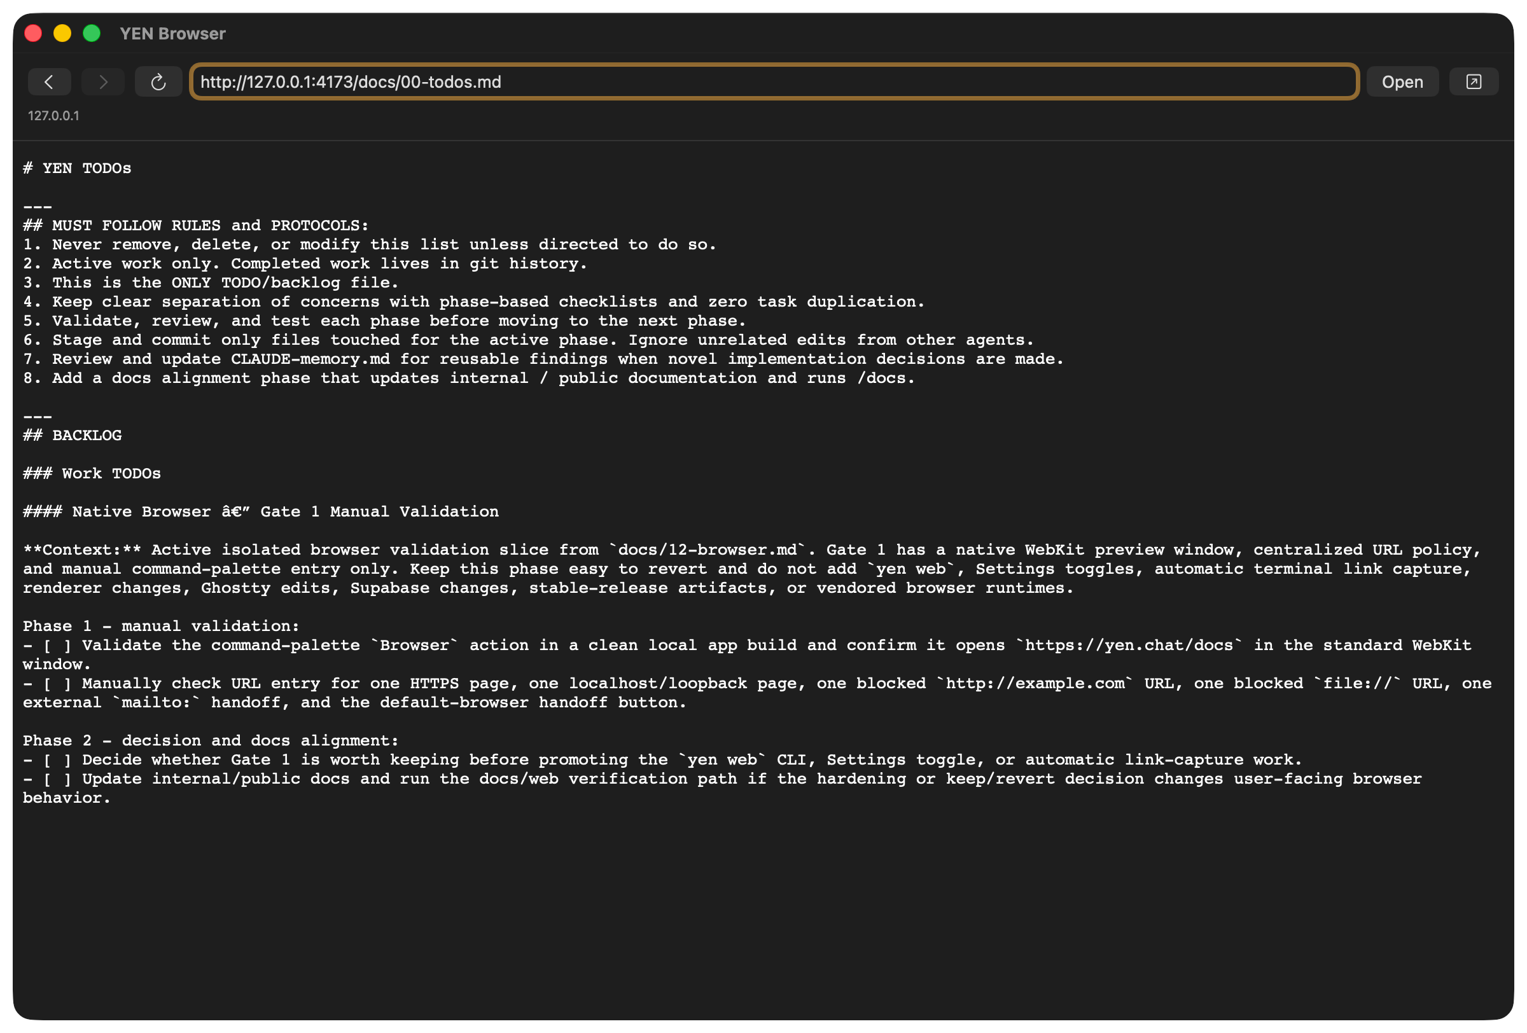Screen dimensions: 1527x1033
Task: Click the checkbox before "Update internal/public docs"
Action: 57,779
